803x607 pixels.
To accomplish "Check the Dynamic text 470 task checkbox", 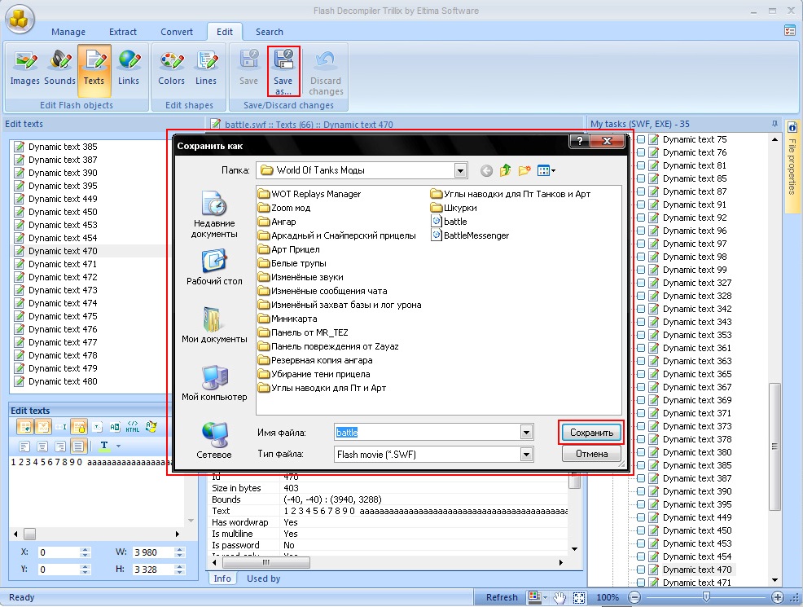I will pos(641,570).
